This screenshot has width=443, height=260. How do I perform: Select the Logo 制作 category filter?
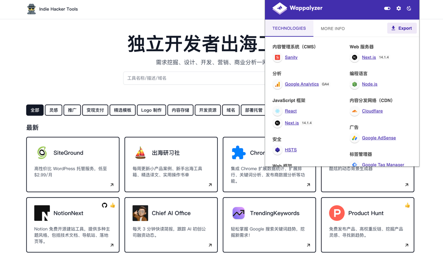(x=151, y=110)
